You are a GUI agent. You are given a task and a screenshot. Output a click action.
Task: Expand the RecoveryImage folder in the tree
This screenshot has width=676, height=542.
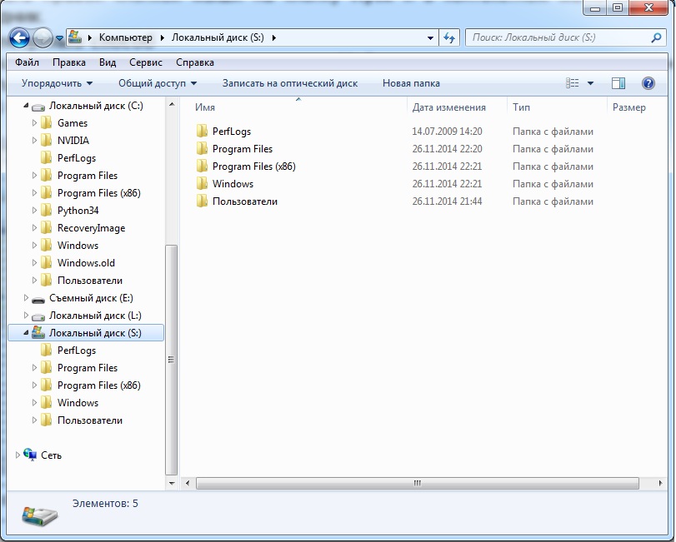click(x=34, y=228)
